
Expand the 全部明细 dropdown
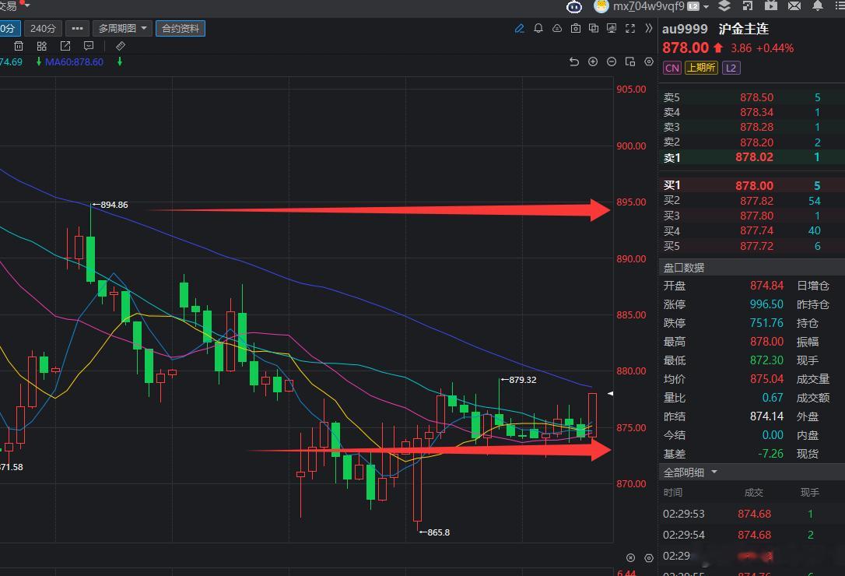pos(714,472)
